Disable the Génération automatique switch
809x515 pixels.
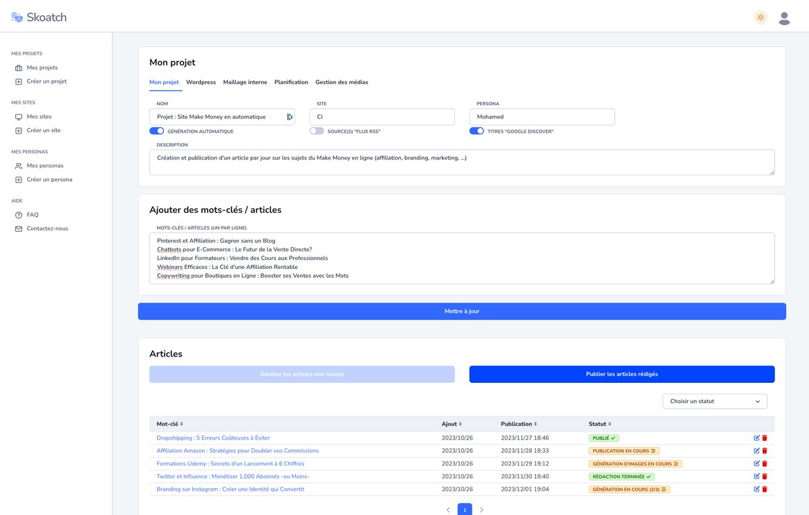[156, 131]
